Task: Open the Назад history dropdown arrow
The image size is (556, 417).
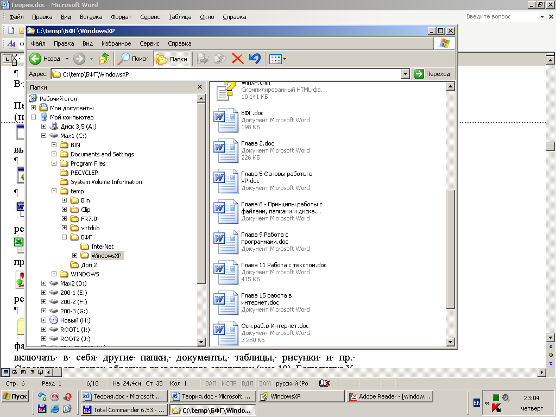Action: [67, 59]
